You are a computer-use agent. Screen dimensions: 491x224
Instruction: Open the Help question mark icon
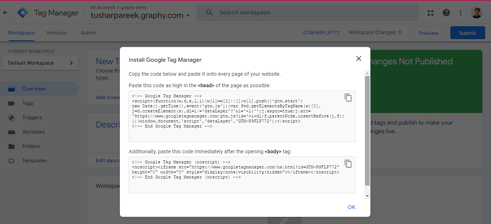click(x=446, y=13)
